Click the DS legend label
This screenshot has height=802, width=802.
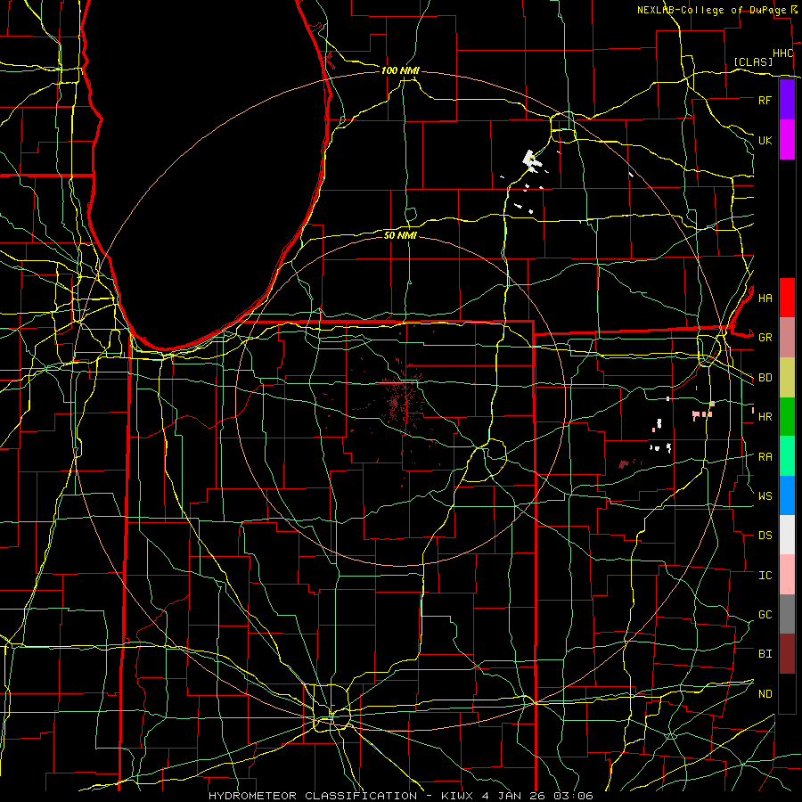[x=765, y=536]
